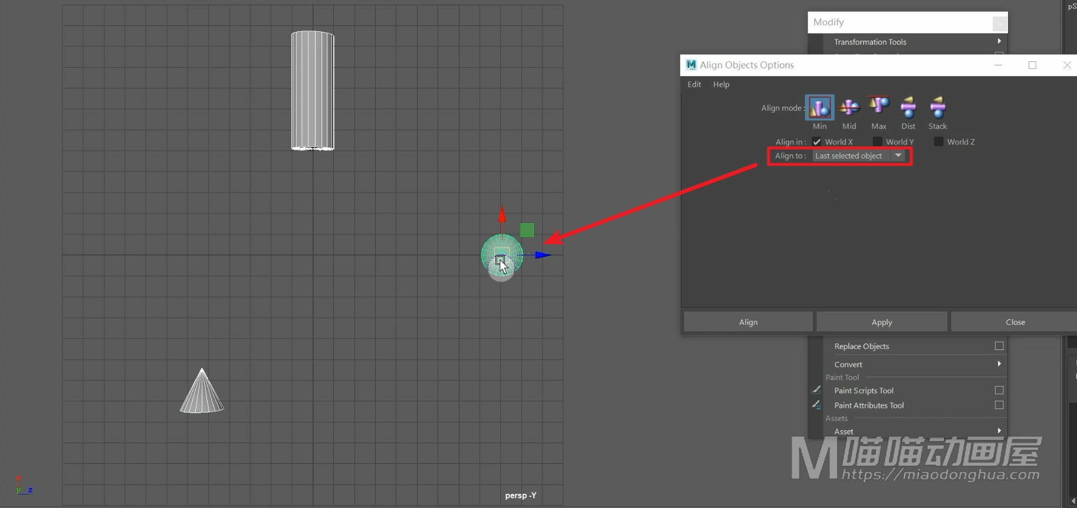
Task: Select the Min align mode icon
Action: (x=819, y=107)
